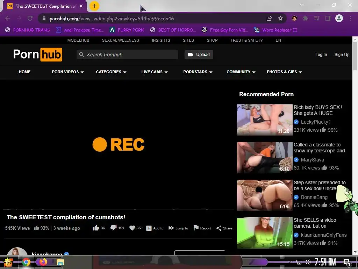Open the Chrome three-dot menu
The height and width of the screenshot is (269, 358).
[350, 18]
